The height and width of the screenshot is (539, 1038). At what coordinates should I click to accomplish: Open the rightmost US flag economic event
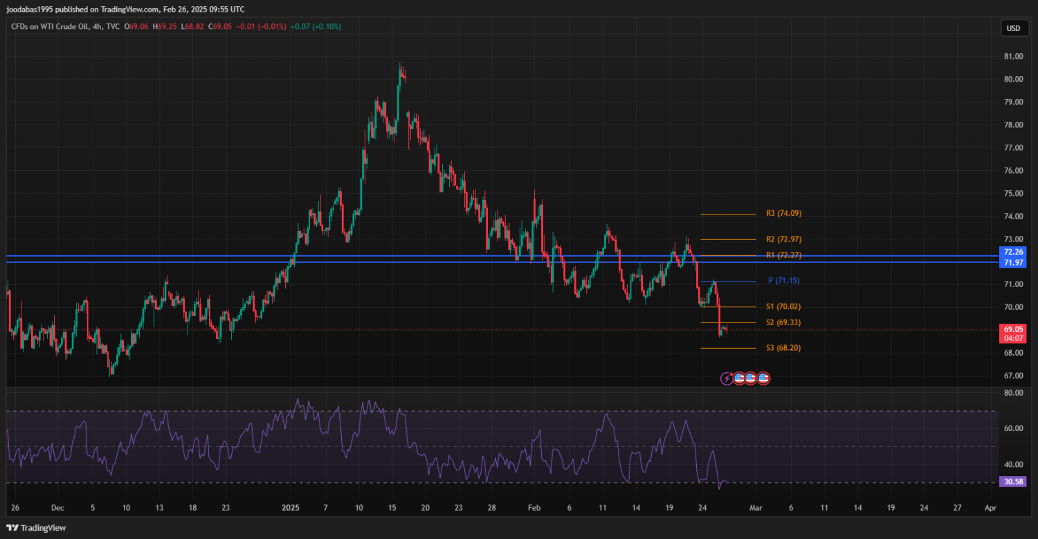(764, 378)
